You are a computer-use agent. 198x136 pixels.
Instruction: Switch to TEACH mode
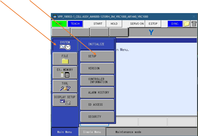point(75,24)
